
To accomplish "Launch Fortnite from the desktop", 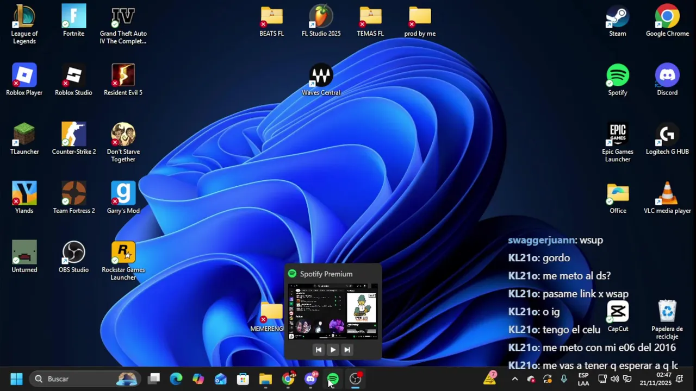I will coord(73,21).
